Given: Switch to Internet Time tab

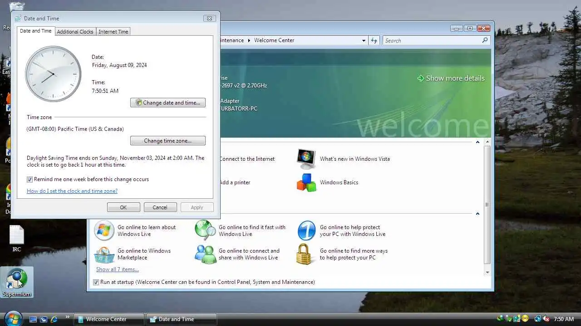Looking at the screenshot, I should coord(113,32).
